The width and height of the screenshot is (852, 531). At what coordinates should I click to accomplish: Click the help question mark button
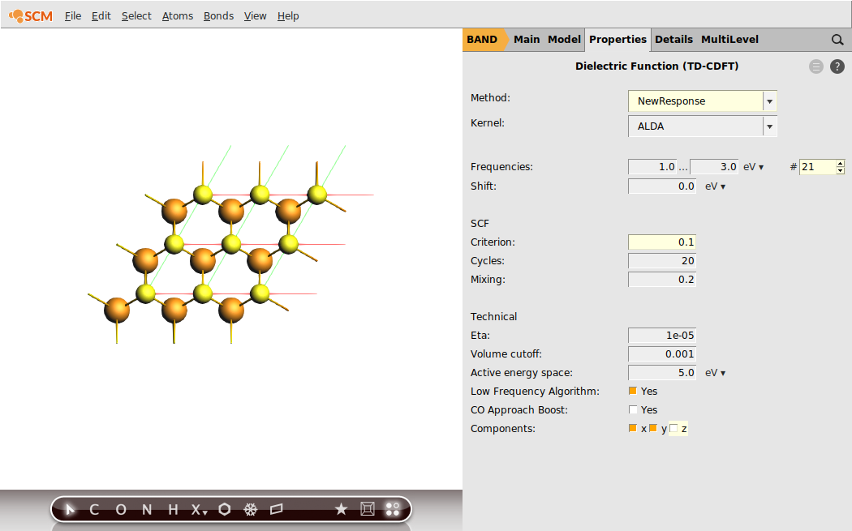(x=837, y=66)
